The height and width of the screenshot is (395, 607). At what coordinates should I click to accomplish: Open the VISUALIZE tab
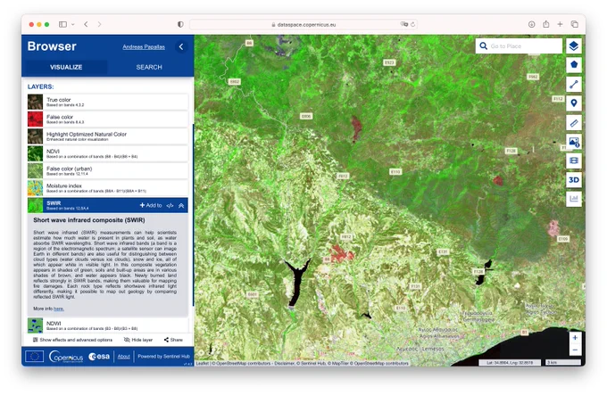[x=66, y=67]
